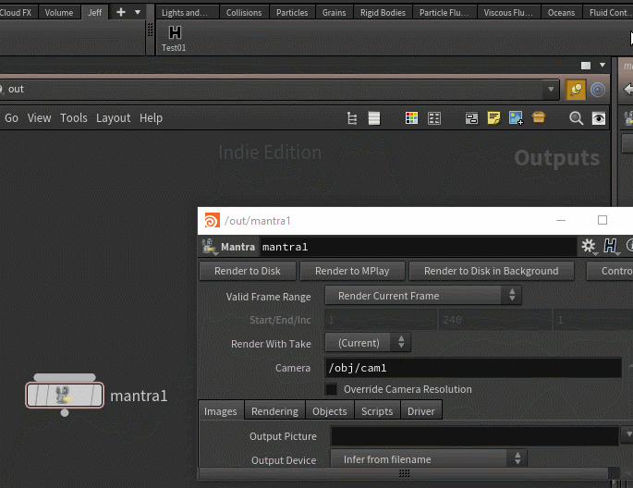This screenshot has height=488, width=633.
Task: Switch to the Objects tab
Action: pyautogui.click(x=329, y=411)
